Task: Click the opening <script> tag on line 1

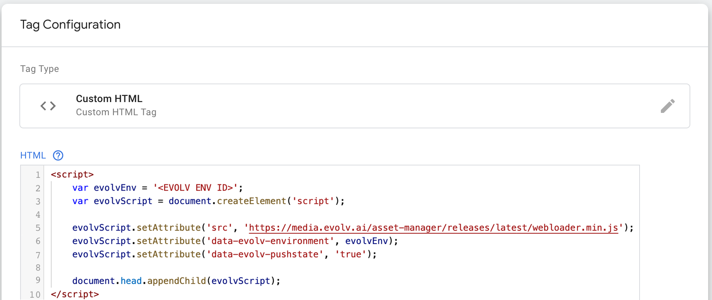Action: tap(72, 174)
